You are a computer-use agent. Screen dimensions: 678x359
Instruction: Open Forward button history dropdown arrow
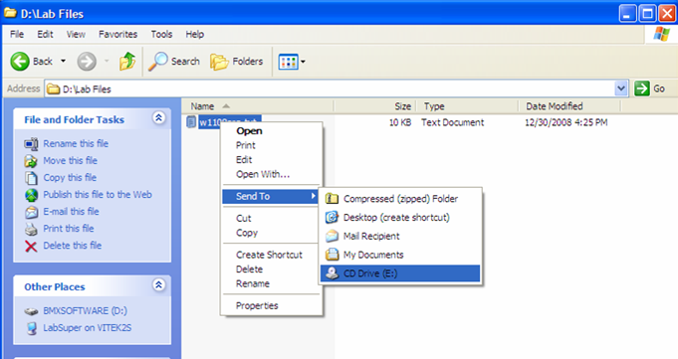tap(107, 62)
